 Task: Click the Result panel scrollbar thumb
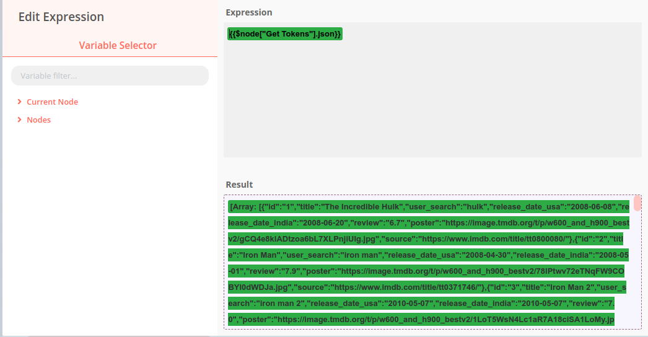[637, 203]
